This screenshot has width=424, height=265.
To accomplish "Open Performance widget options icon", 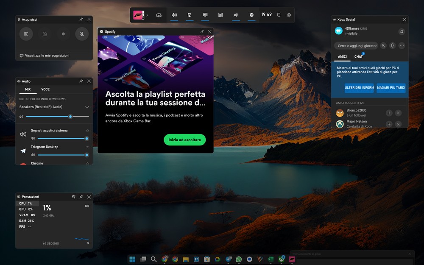I will point(73,197).
